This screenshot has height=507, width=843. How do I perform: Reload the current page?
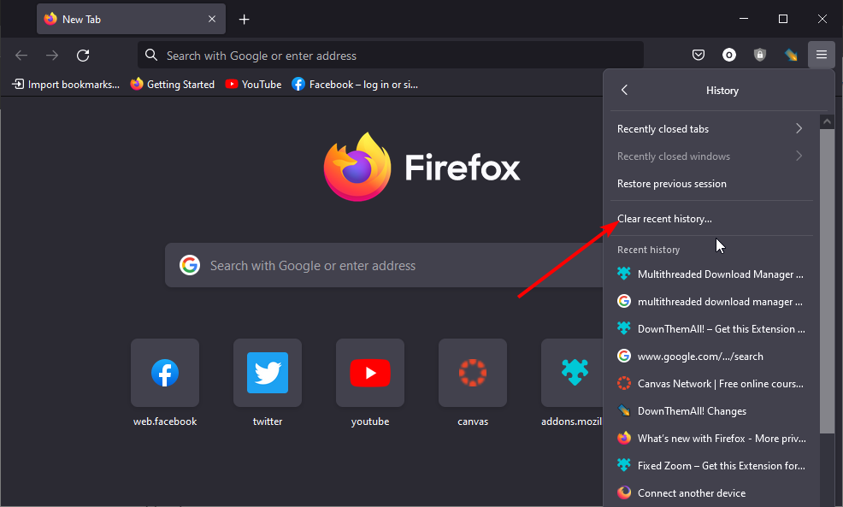[x=83, y=56]
